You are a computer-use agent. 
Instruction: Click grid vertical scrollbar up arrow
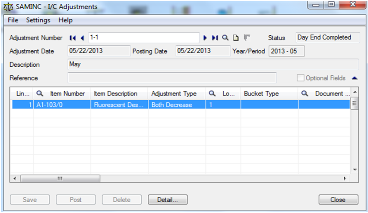click(355, 92)
